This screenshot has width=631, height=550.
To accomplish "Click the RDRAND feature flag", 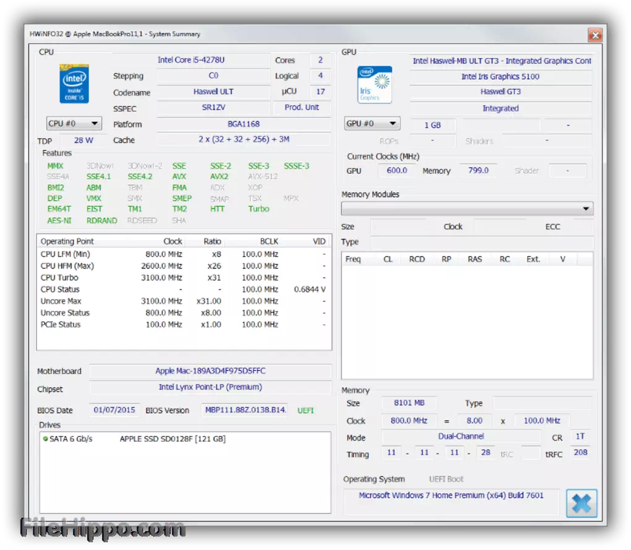I will 102,220.
